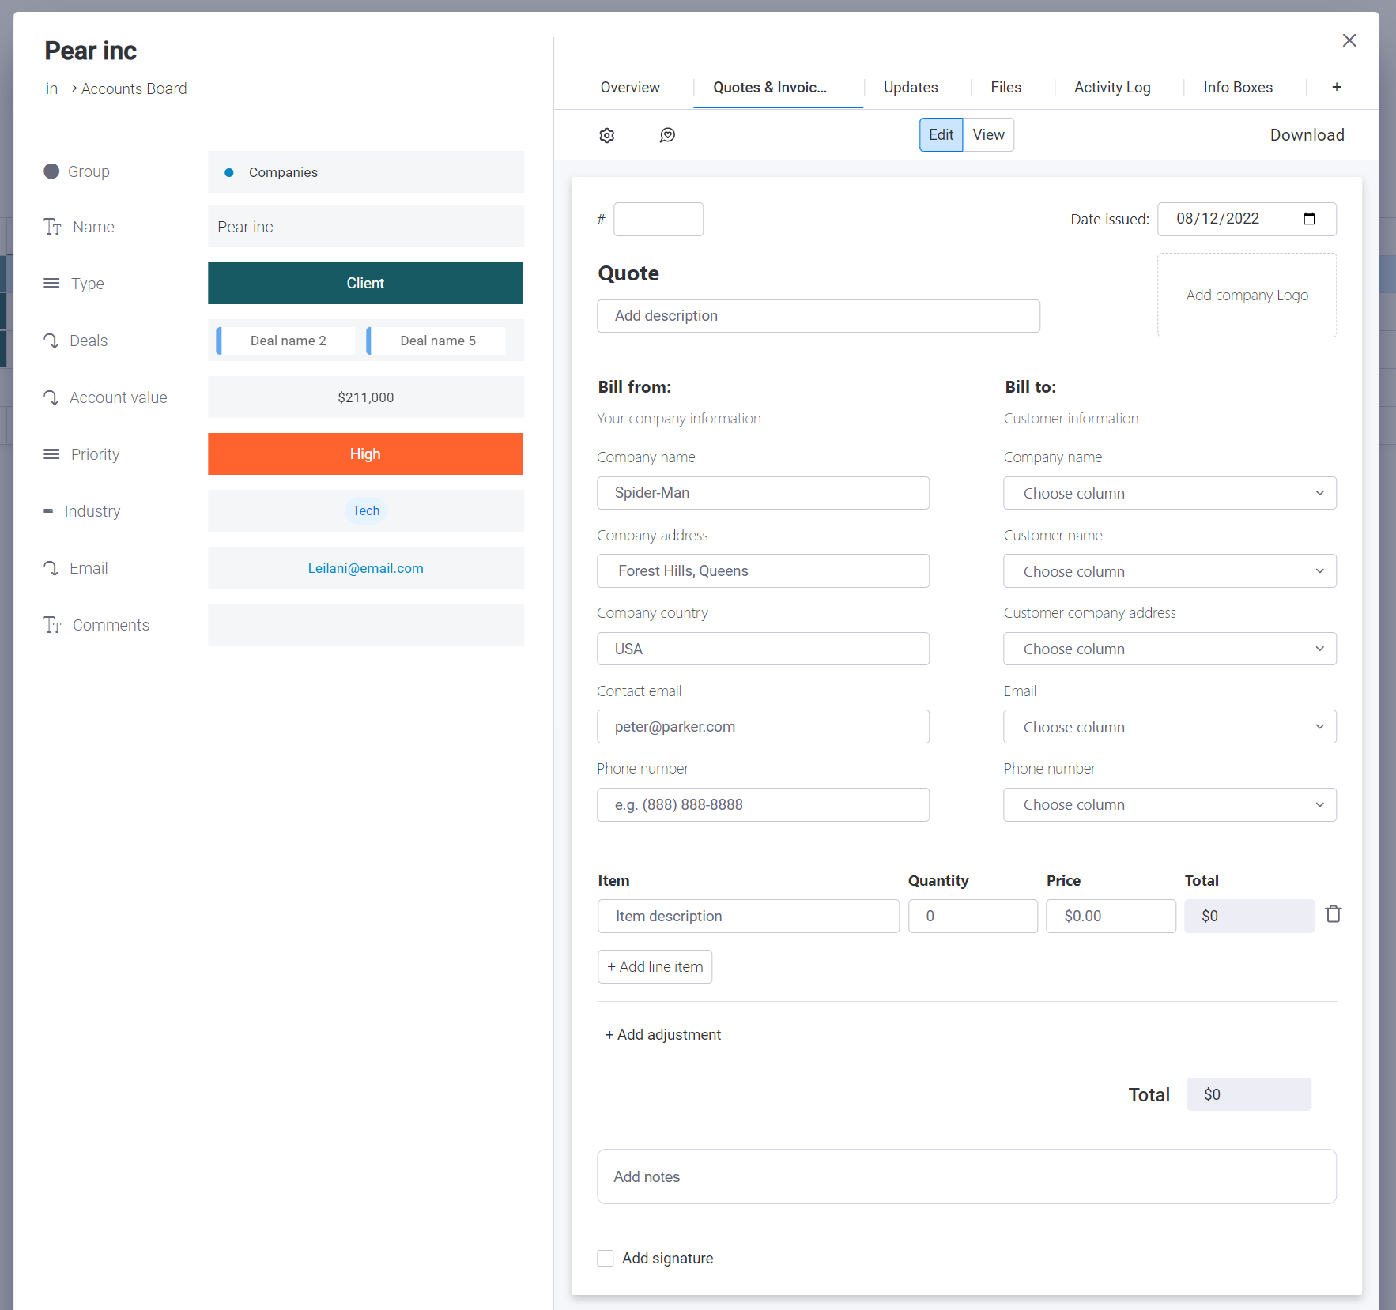Delete the line item with trash icon

tap(1333, 914)
